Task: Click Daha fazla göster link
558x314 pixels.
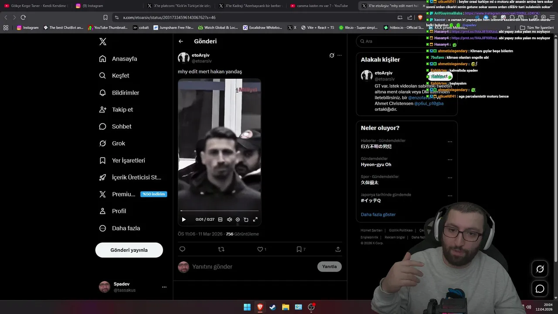Action: point(378,215)
